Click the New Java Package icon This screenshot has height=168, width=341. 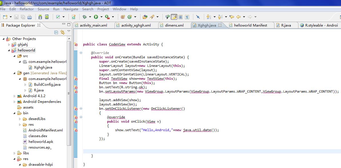coord(123,17)
